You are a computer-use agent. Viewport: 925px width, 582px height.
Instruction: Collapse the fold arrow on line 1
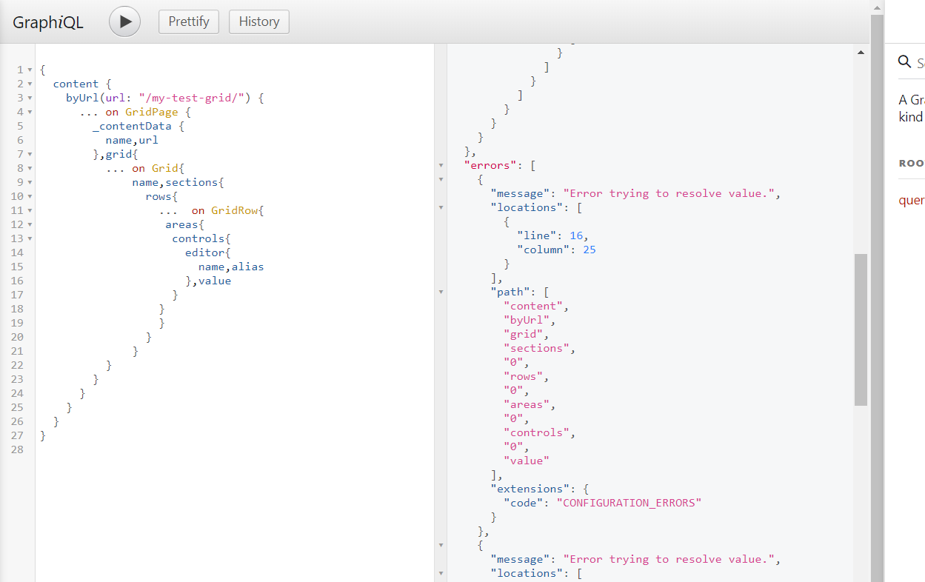click(30, 70)
